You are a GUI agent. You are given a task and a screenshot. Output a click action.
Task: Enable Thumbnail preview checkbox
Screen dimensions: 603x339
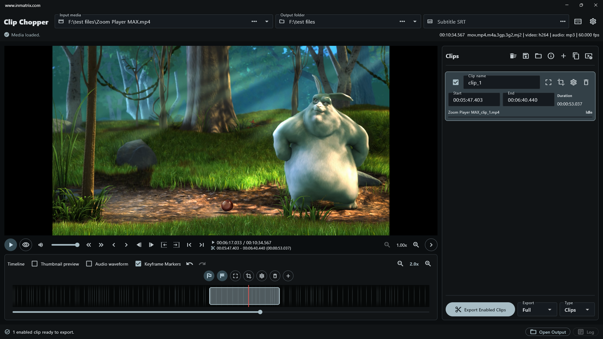coord(35,264)
